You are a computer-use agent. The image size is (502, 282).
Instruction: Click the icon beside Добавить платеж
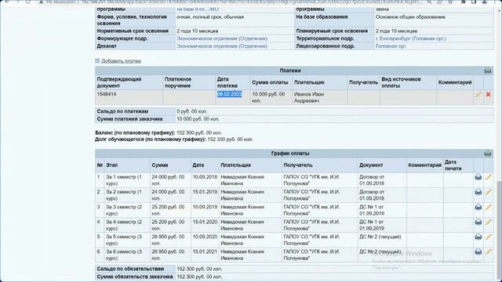(x=97, y=60)
